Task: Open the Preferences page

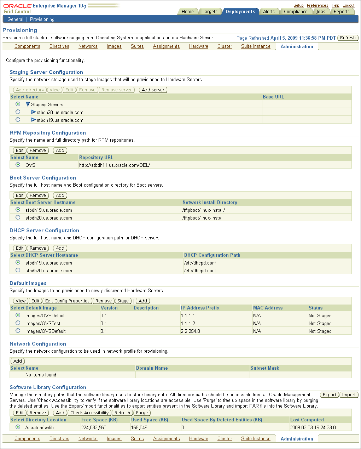Action: point(318,5)
